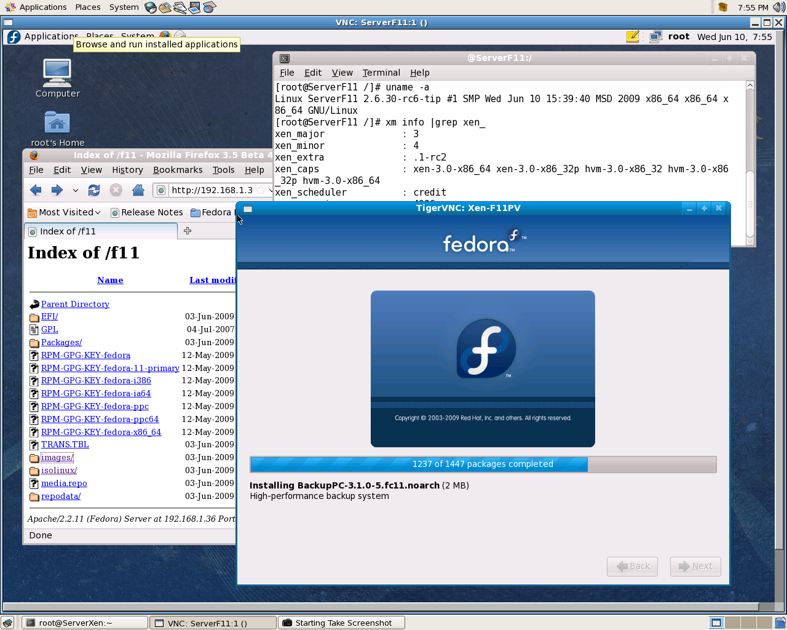Launch the spreadsheet chart launcher in host panel

point(209,7)
